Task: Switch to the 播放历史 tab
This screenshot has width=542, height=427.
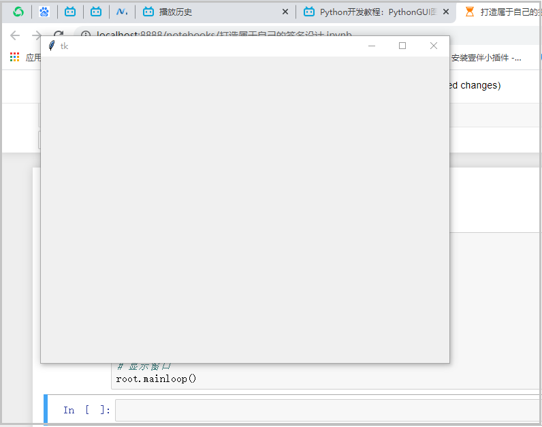Action: point(175,12)
